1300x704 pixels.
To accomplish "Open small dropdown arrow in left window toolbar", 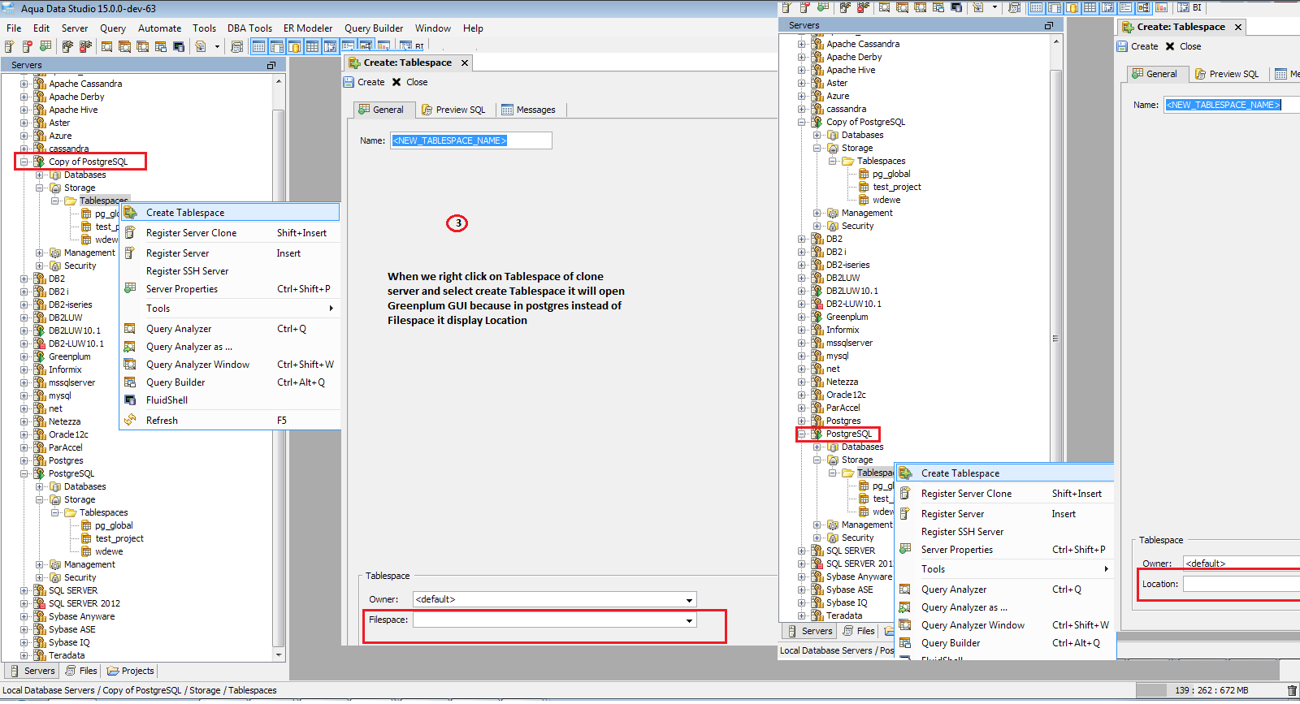I will [217, 46].
